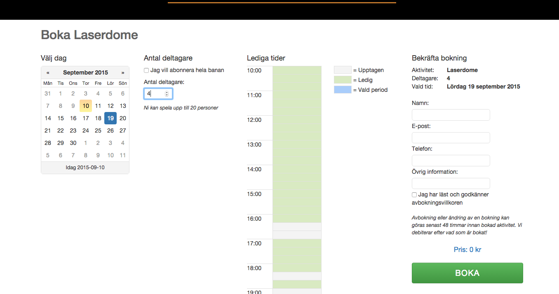Click the Ledig green legend swatch
This screenshot has height=294, width=559.
click(x=343, y=80)
